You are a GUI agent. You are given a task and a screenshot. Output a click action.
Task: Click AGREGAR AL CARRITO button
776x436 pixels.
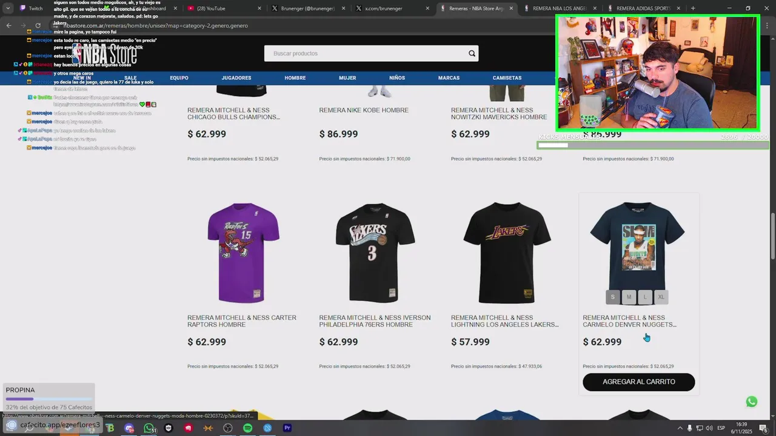(638, 382)
